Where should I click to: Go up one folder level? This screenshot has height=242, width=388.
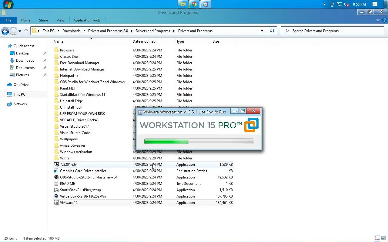point(26,31)
